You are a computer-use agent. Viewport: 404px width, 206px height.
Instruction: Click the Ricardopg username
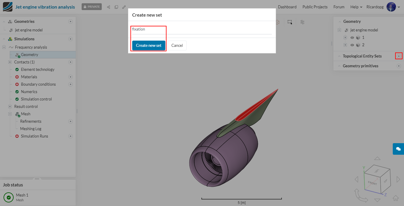(x=375, y=7)
